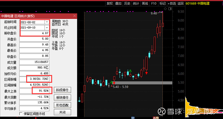Click the gray 5.40-5.59 gap band
The height and width of the screenshot is (119, 223).
pyautogui.click(x=142, y=83)
